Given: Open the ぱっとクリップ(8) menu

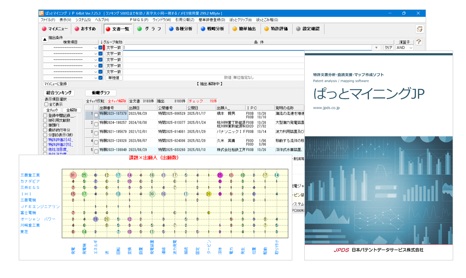Looking at the screenshot, I should click(240, 20).
